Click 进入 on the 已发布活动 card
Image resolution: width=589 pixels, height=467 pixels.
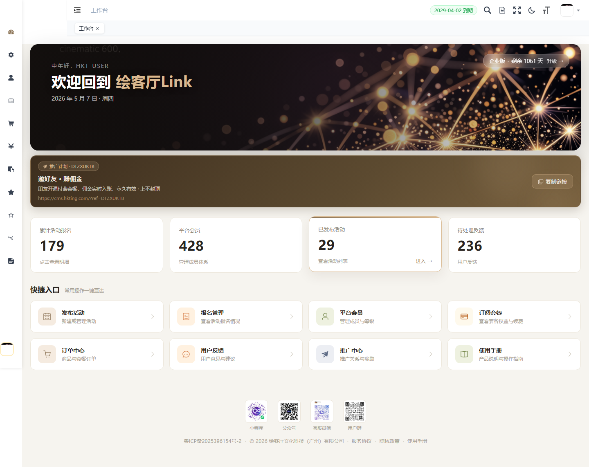(424, 261)
